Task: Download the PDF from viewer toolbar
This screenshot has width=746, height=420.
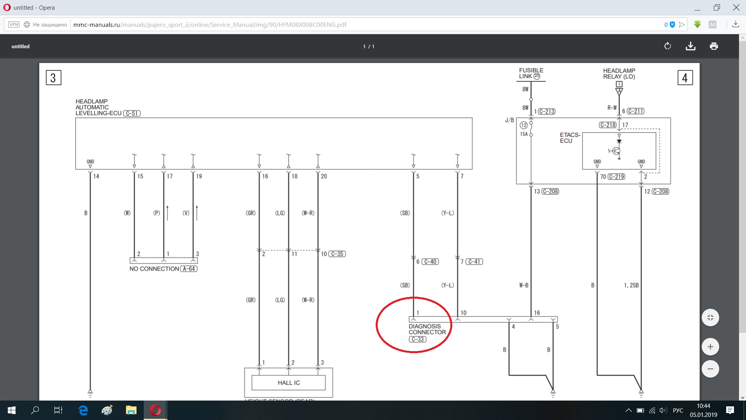Action: tap(690, 46)
